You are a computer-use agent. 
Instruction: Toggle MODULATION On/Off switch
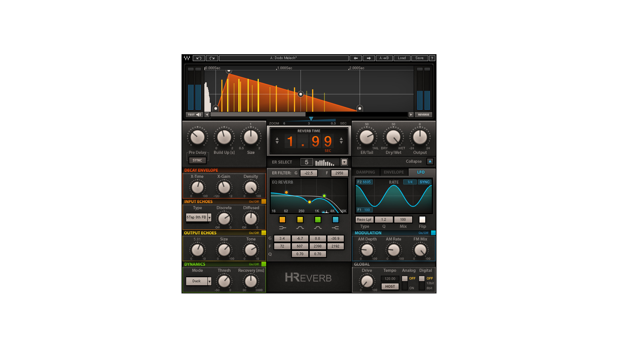point(433,233)
